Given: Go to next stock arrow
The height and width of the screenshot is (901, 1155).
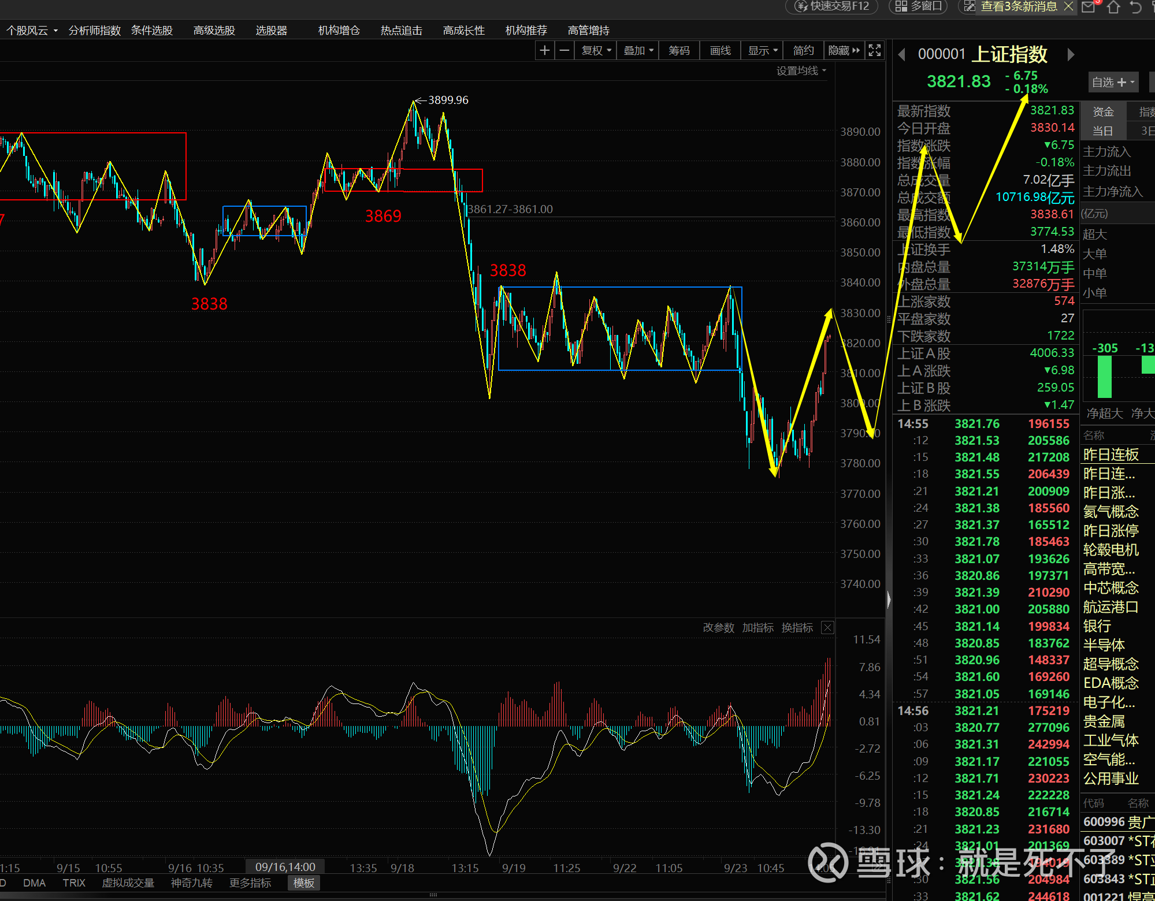Looking at the screenshot, I should pos(1071,55).
